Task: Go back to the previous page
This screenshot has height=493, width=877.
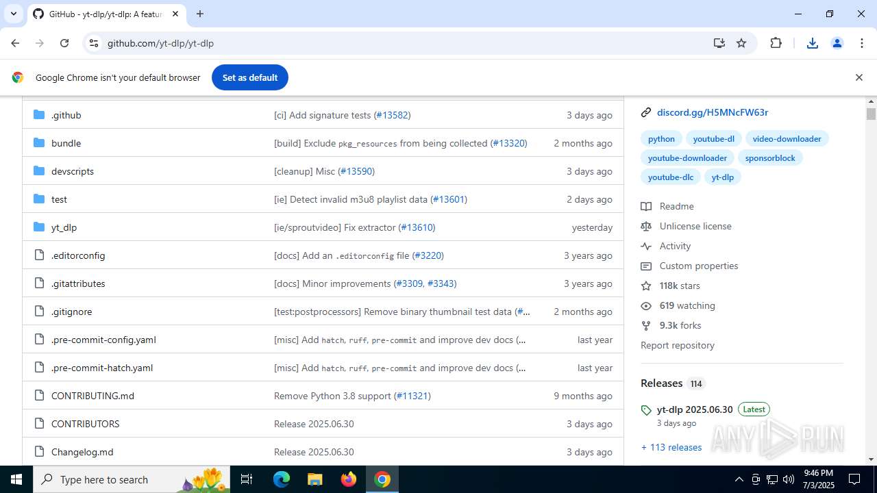Action: tap(15, 43)
